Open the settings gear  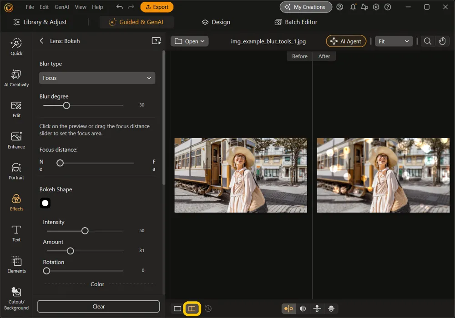(x=376, y=7)
